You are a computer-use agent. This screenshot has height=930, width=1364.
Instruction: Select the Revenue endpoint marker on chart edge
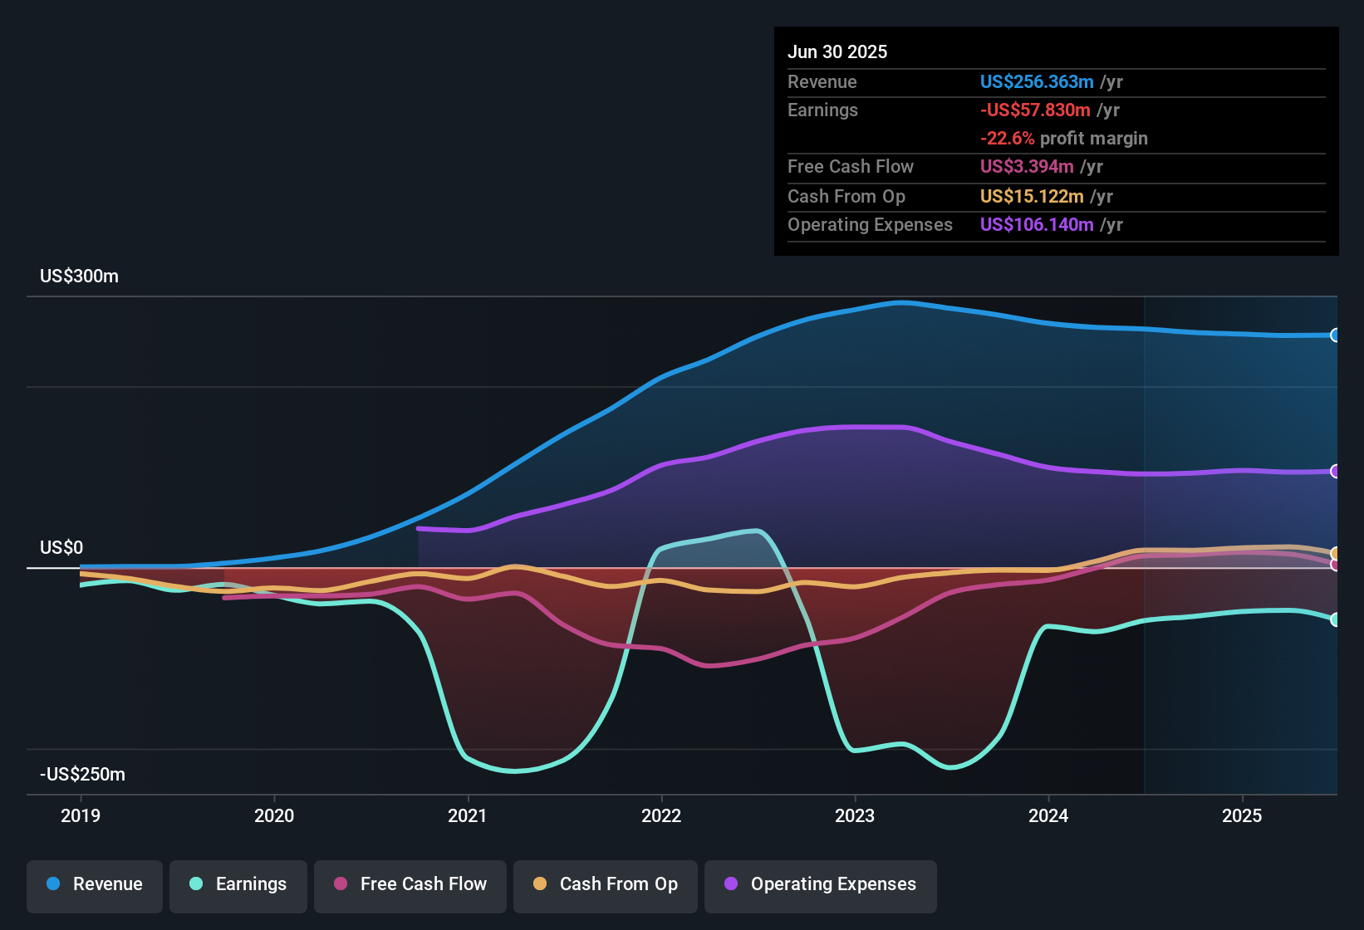pos(1337,335)
